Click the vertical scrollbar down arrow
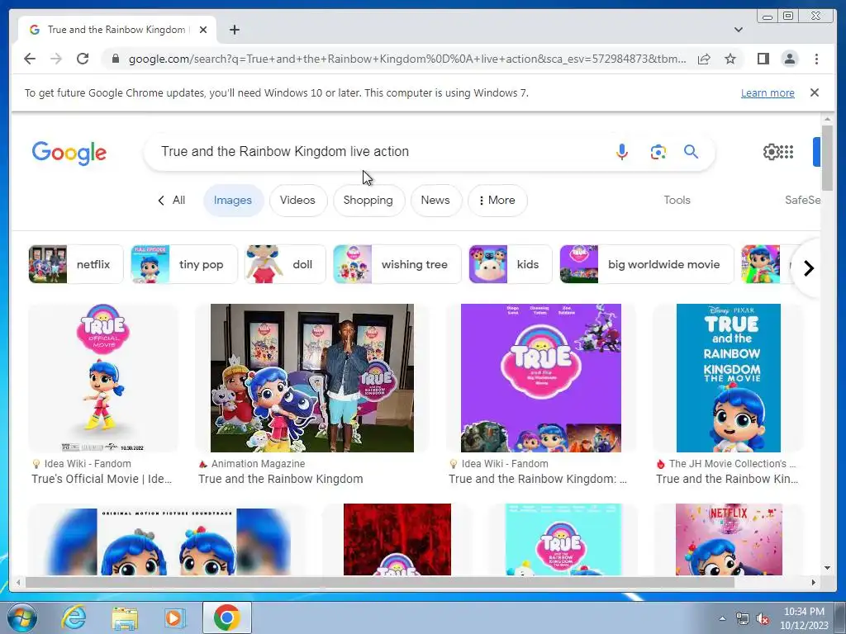 click(827, 568)
